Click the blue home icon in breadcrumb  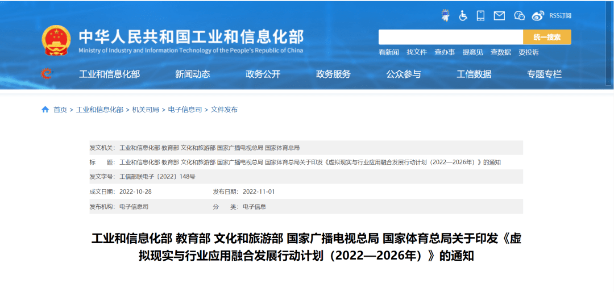45,110
